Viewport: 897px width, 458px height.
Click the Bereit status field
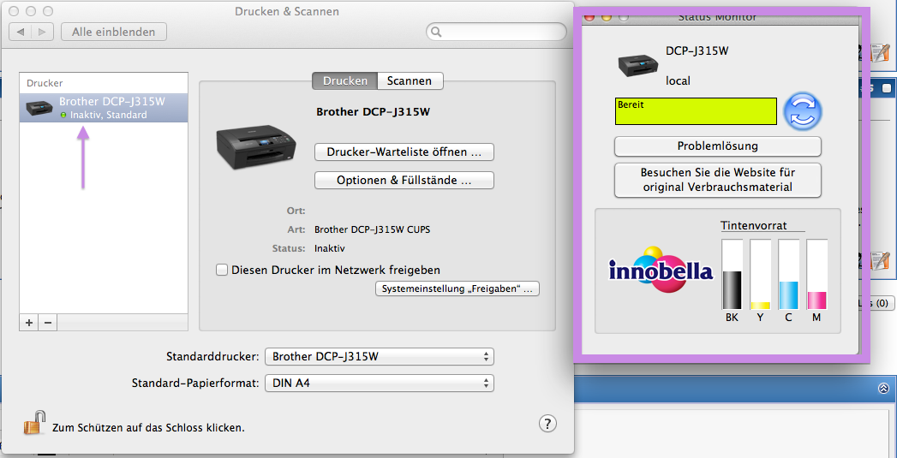pos(696,111)
